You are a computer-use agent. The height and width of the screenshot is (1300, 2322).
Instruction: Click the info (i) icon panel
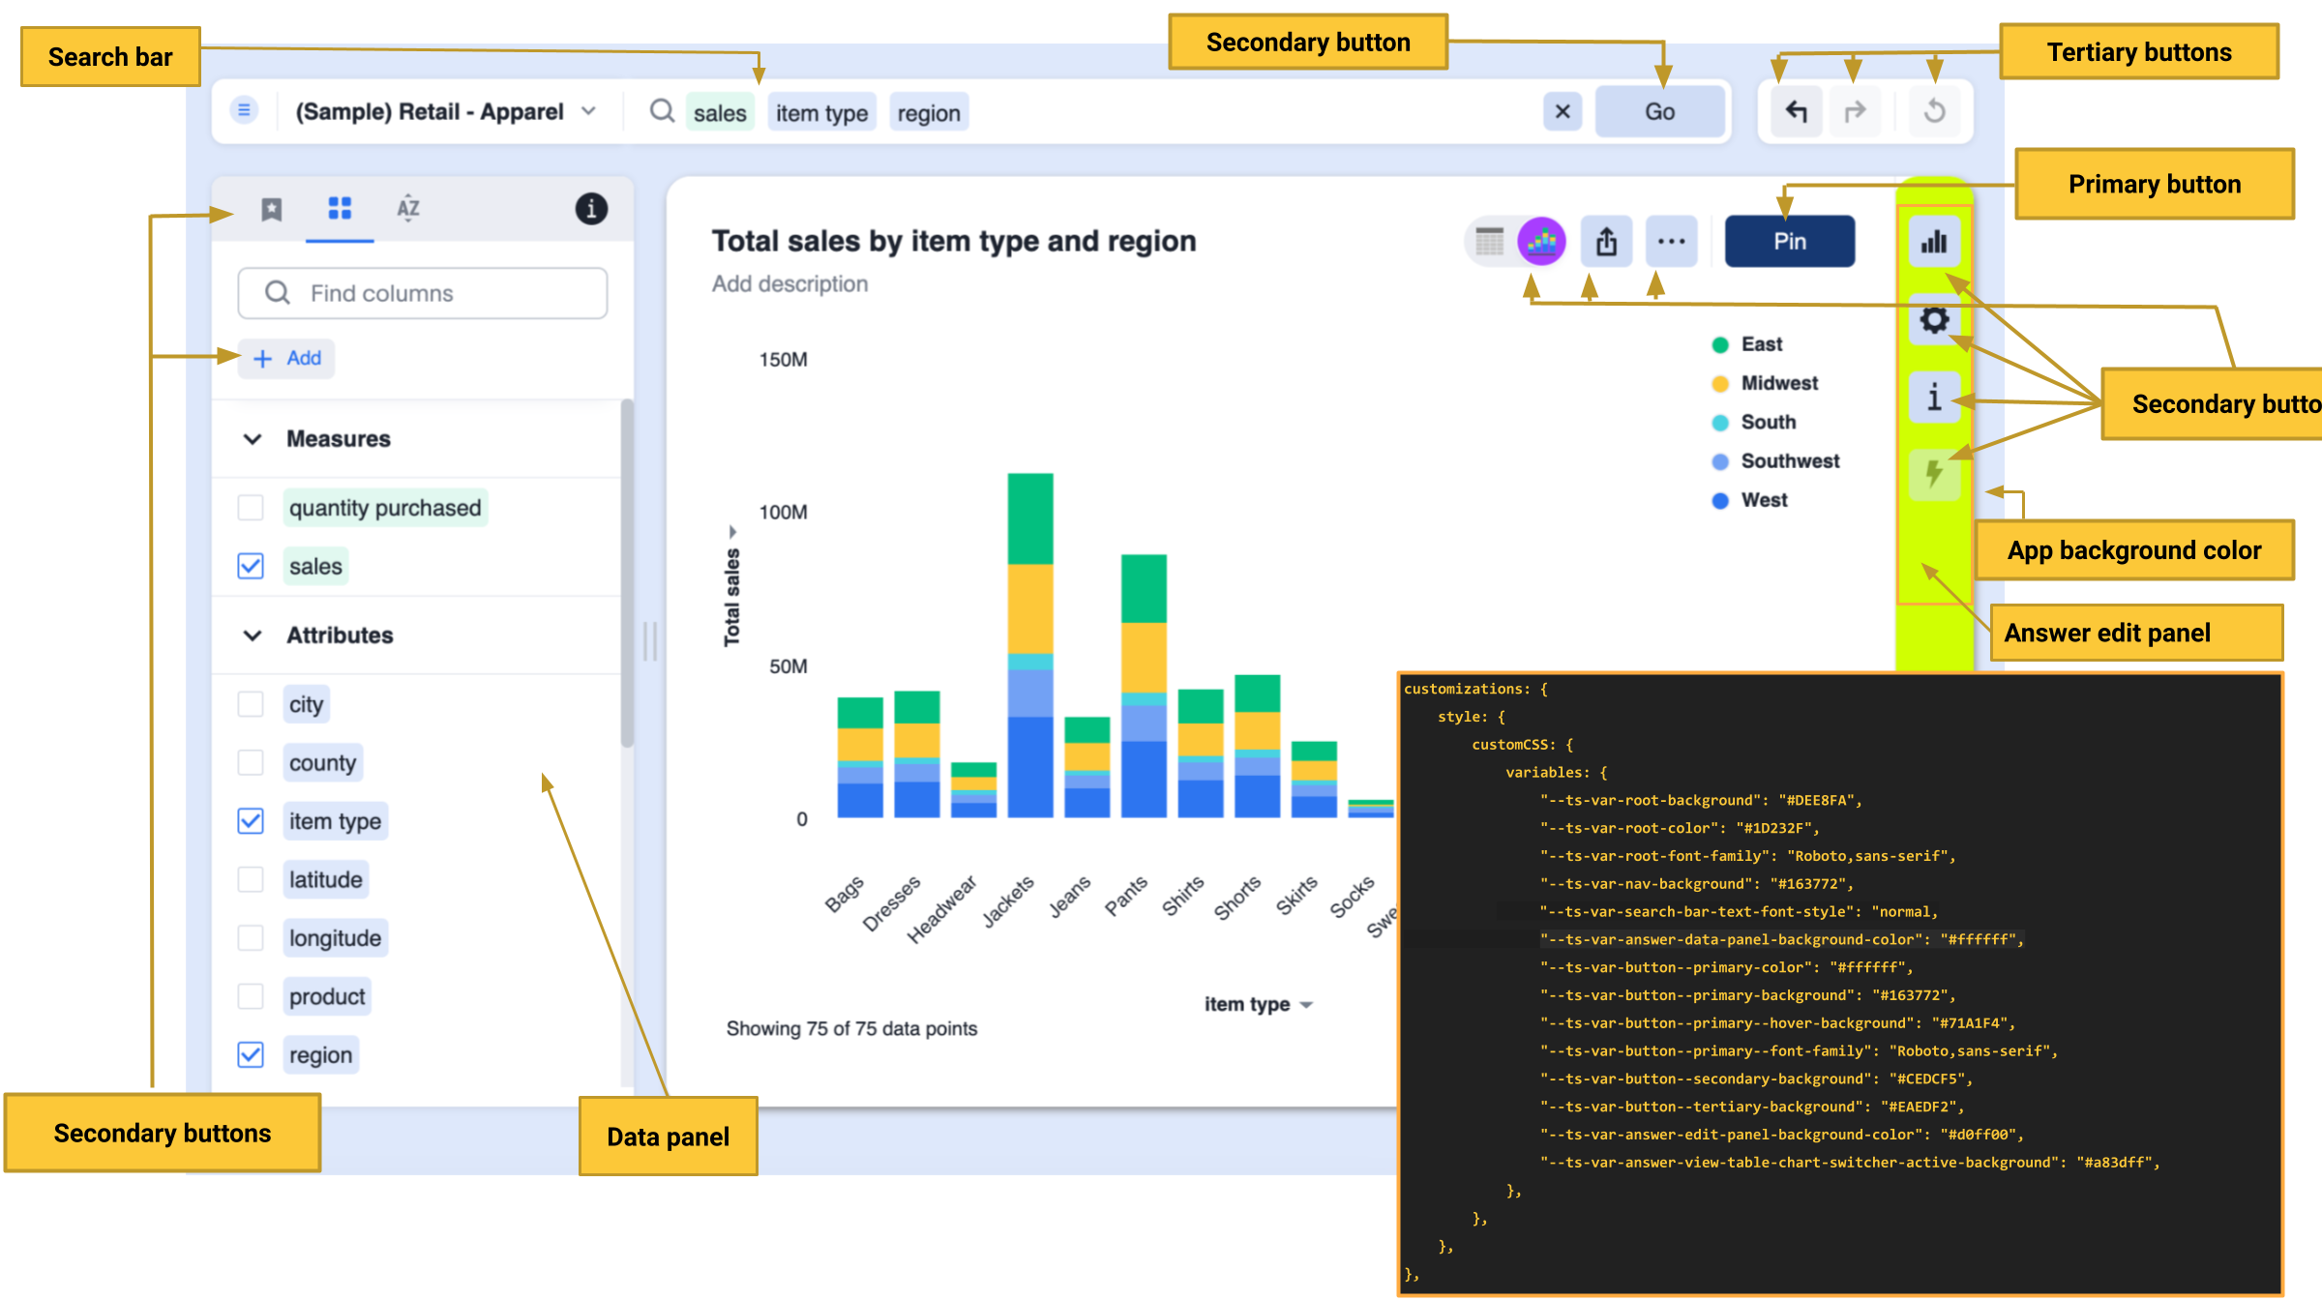coord(1934,398)
